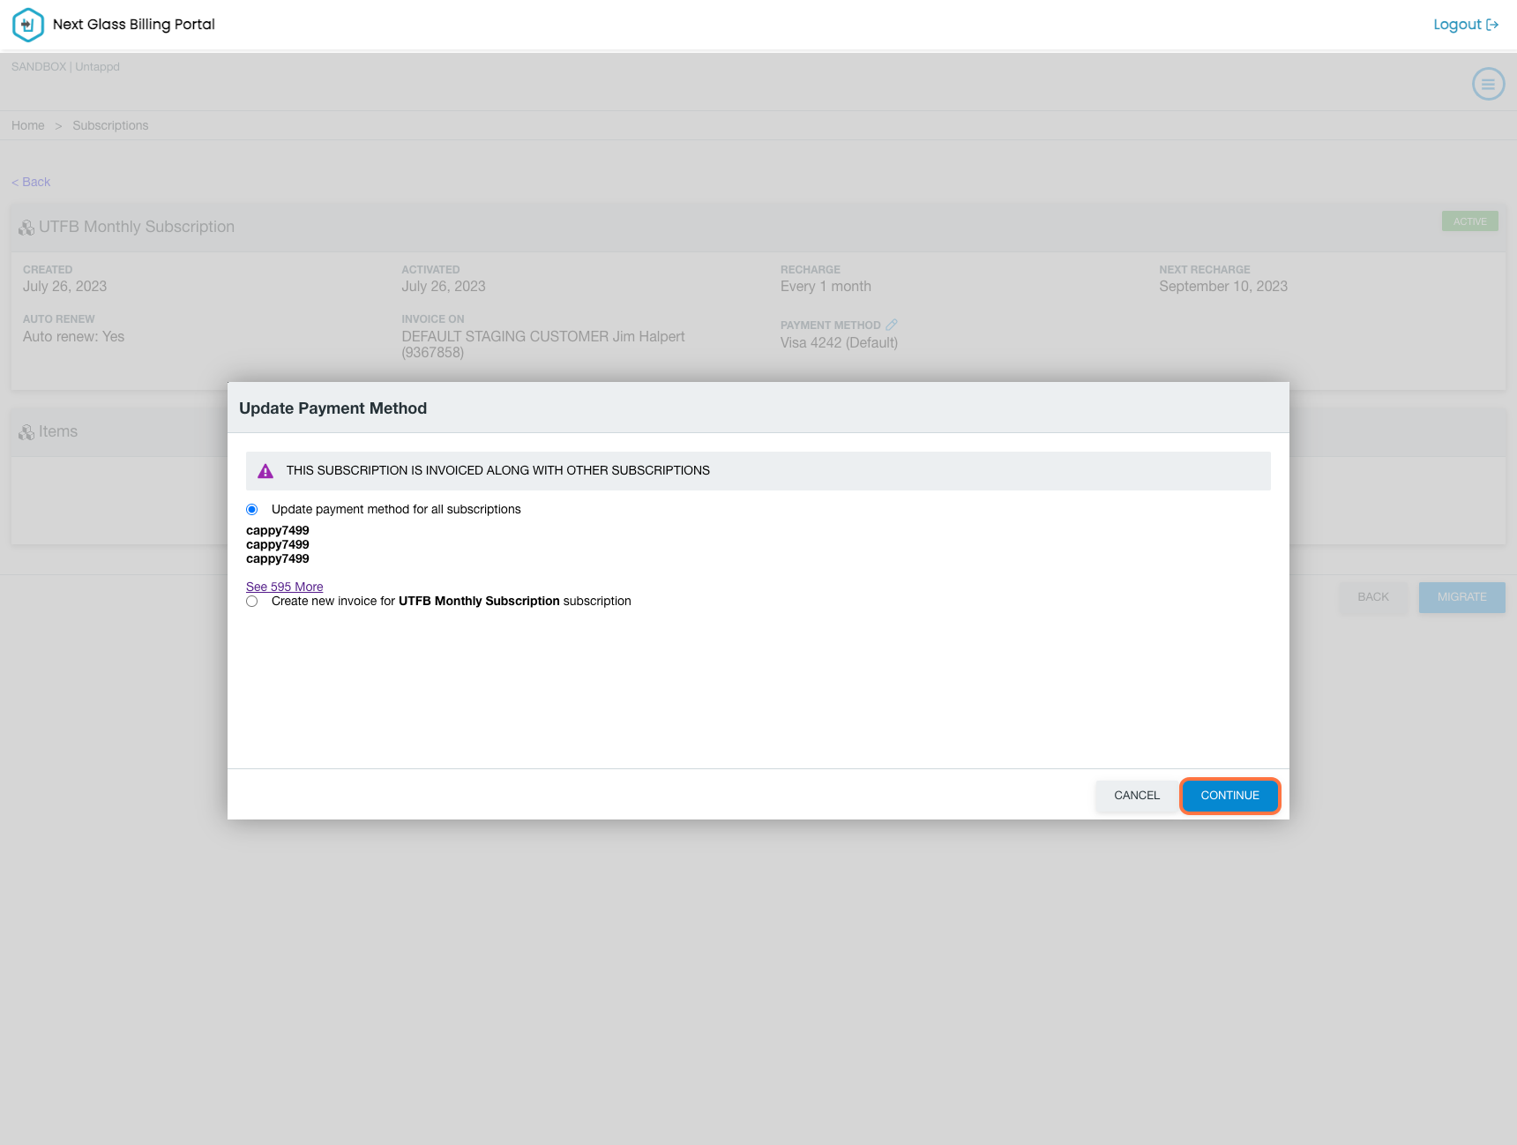Click the BACK button near Migrate
The image size is (1517, 1145).
point(1372,597)
